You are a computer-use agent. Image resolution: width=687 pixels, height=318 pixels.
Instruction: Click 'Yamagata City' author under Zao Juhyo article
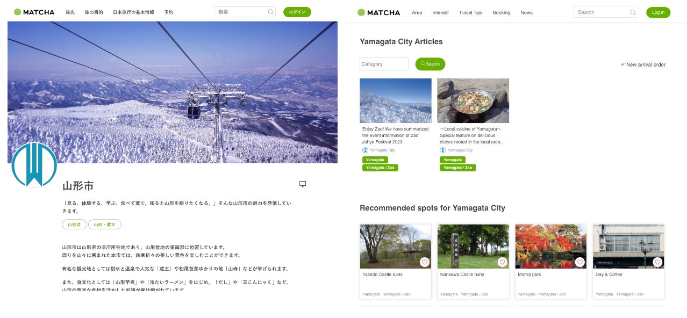click(x=382, y=150)
